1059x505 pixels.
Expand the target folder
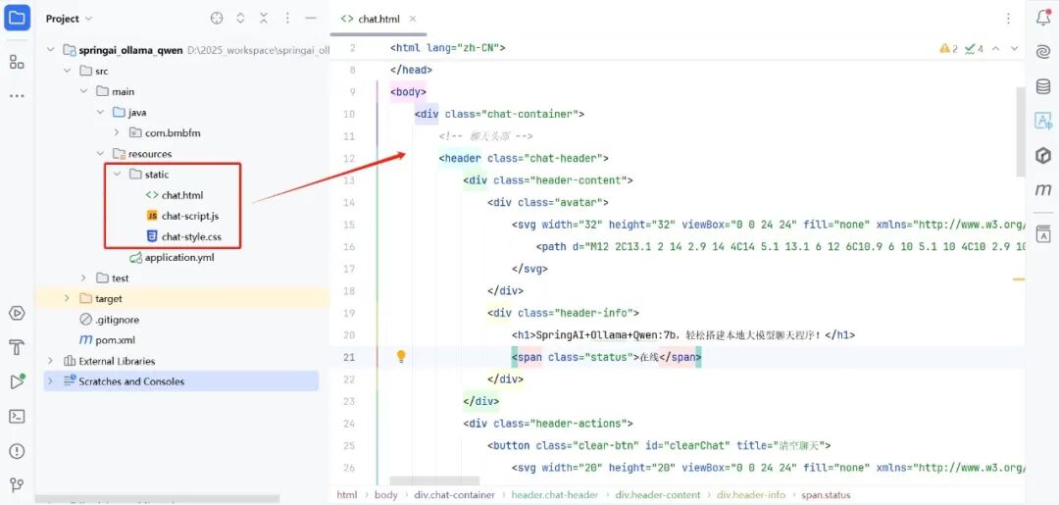click(67, 298)
